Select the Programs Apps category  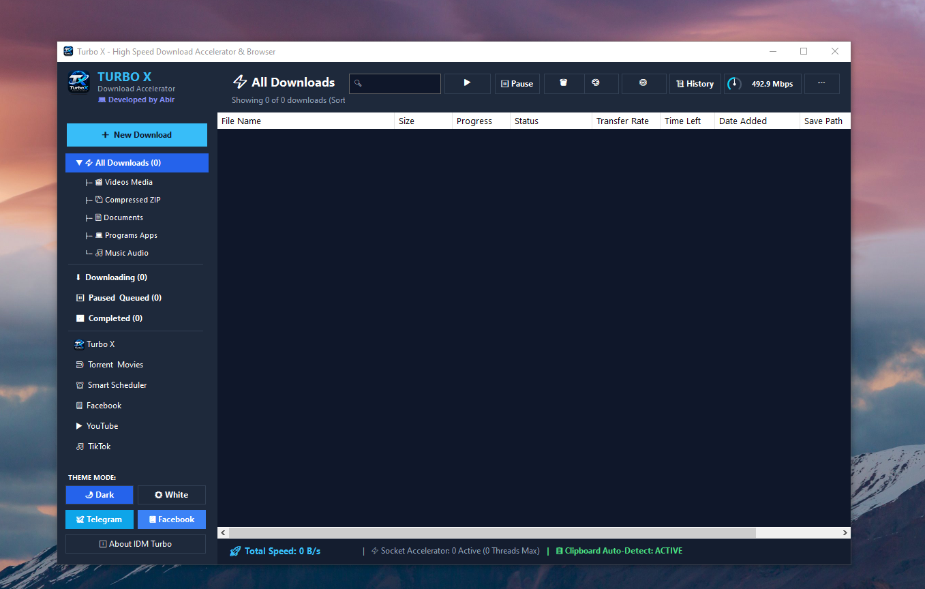[x=126, y=235]
